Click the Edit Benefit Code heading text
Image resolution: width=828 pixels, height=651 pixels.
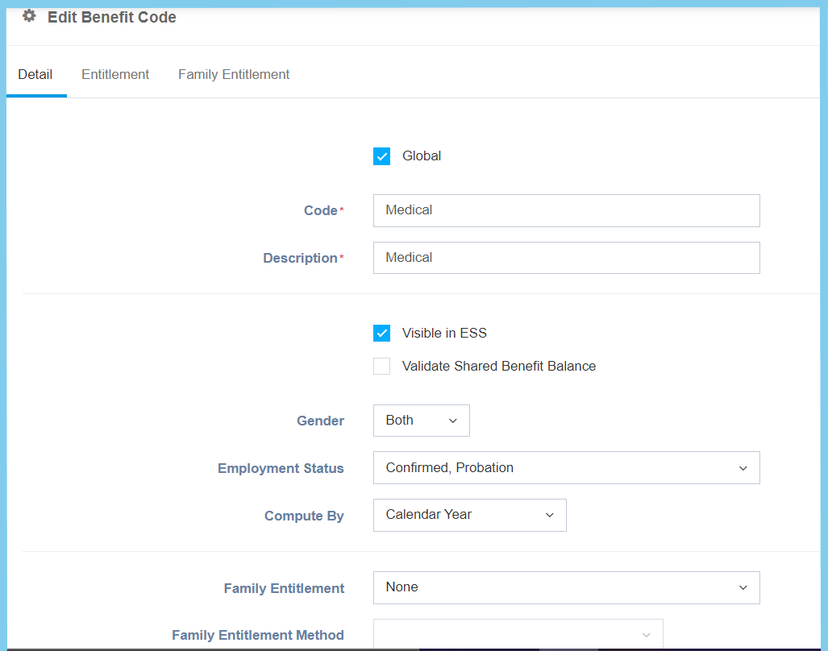coord(111,17)
